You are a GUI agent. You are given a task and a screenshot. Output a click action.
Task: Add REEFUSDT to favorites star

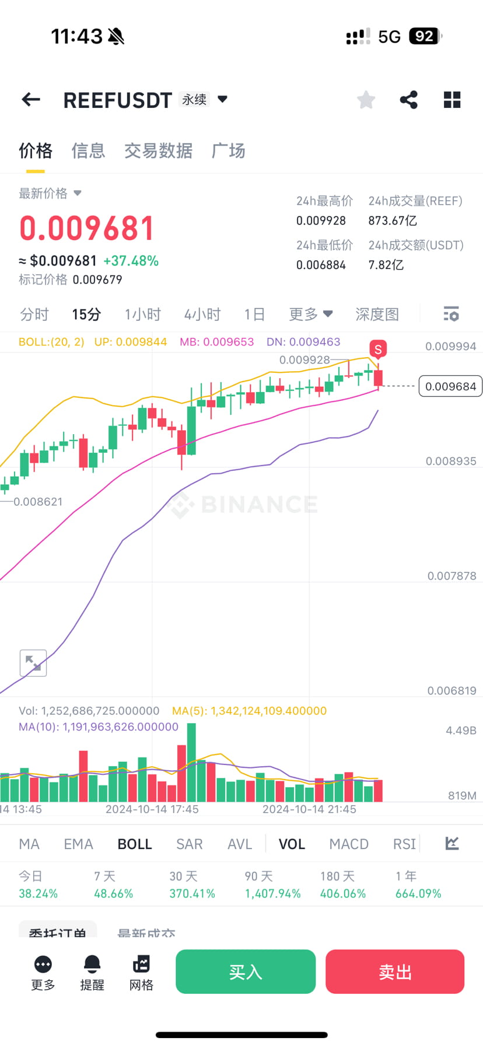click(366, 100)
